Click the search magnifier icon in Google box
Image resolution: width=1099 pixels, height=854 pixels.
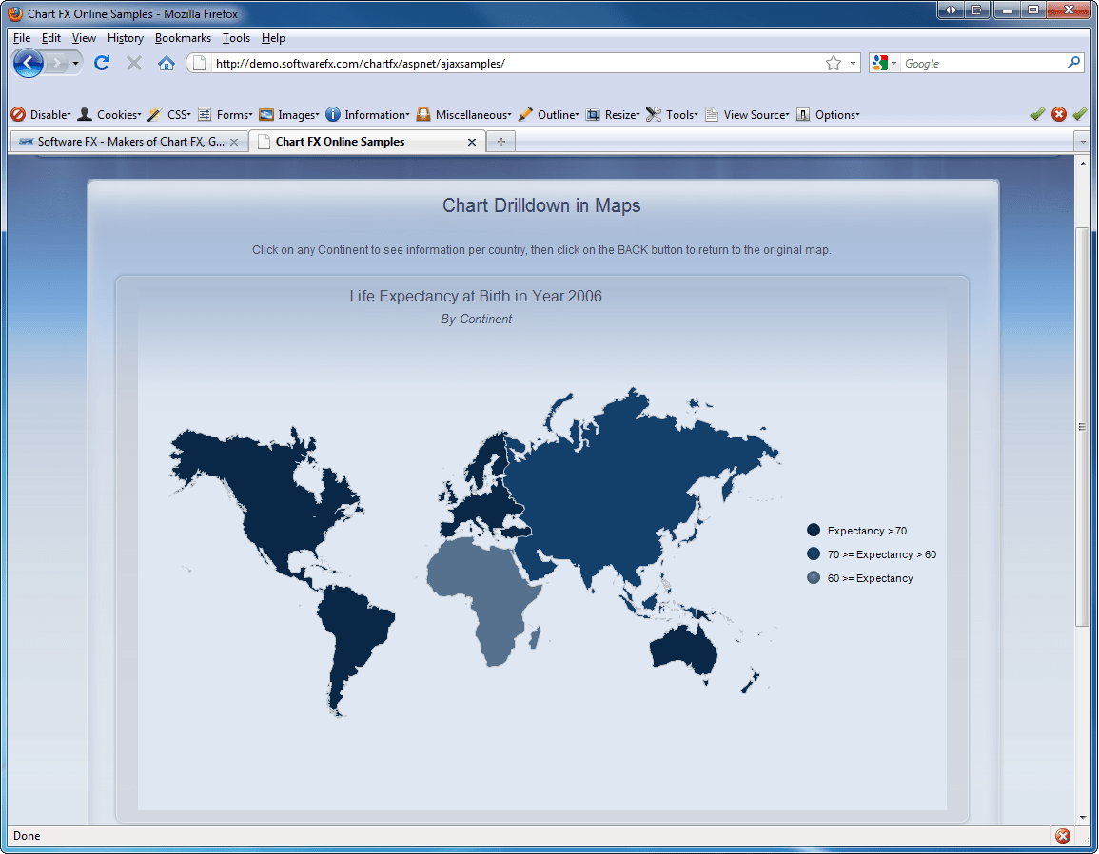click(1074, 63)
